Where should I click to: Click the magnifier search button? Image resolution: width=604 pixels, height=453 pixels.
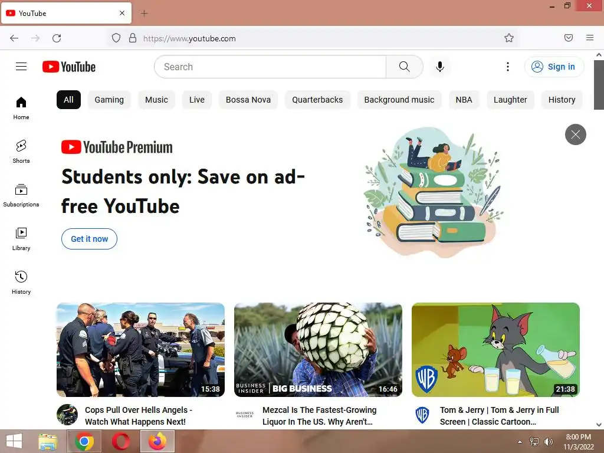[x=405, y=67]
